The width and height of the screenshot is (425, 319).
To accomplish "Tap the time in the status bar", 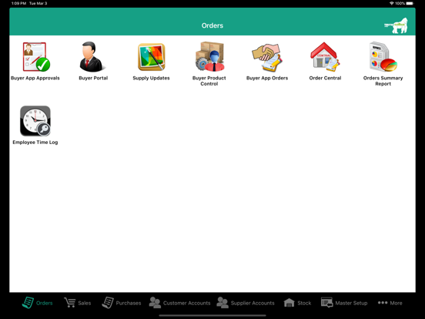I will coord(18,3).
